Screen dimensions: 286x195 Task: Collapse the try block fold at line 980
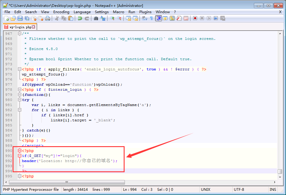pos(20,100)
